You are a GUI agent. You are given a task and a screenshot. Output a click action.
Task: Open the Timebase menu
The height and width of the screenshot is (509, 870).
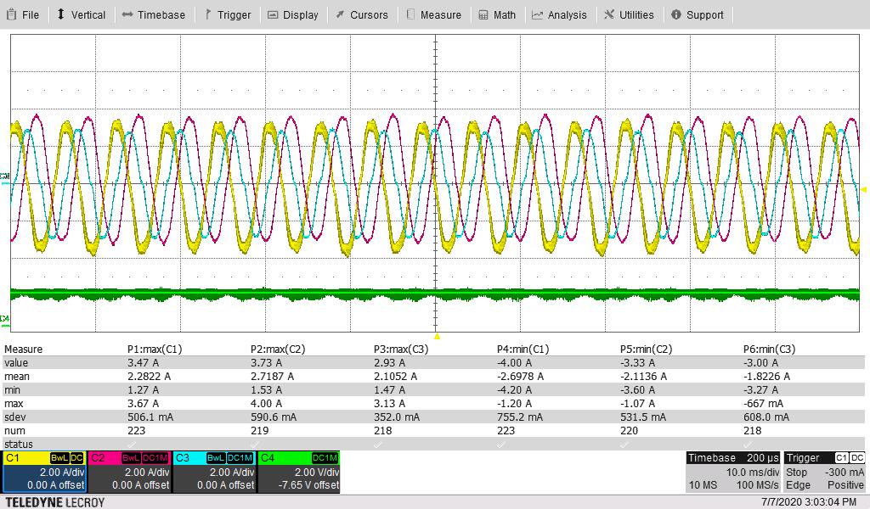click(x=154, y=14)
